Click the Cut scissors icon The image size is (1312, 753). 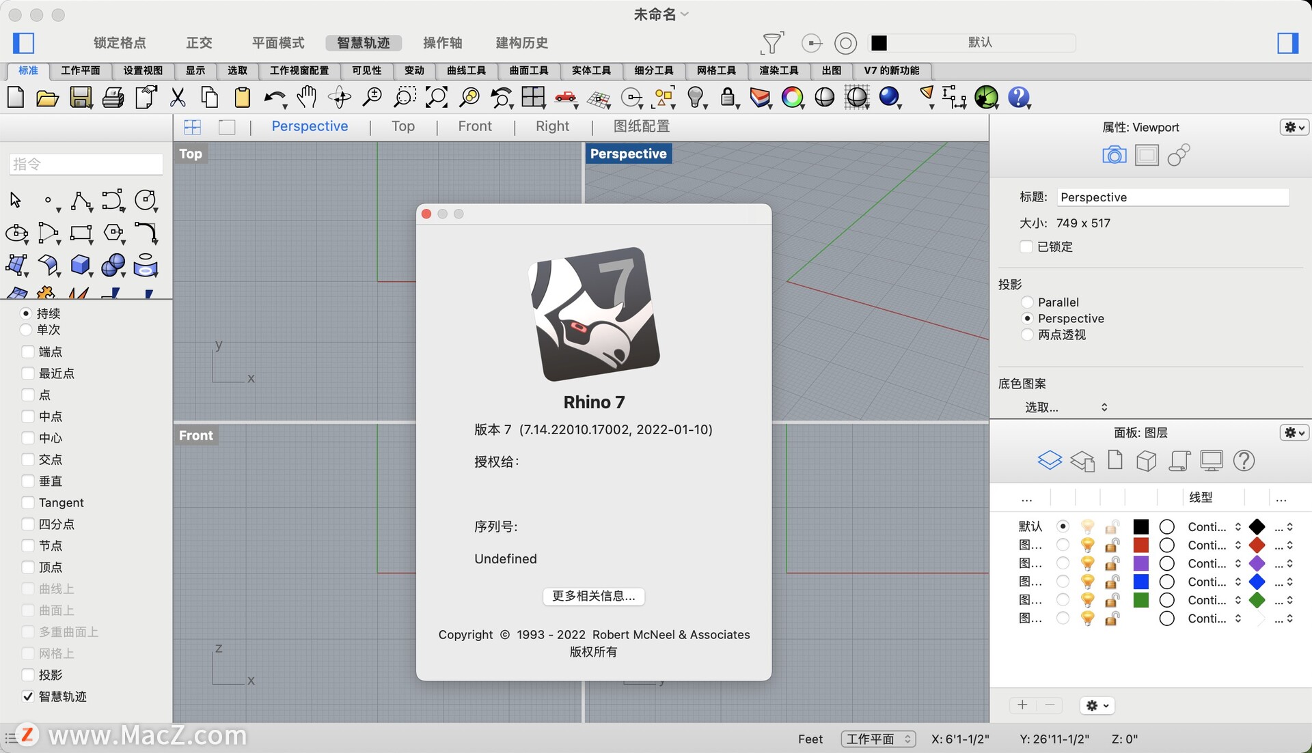178,98
